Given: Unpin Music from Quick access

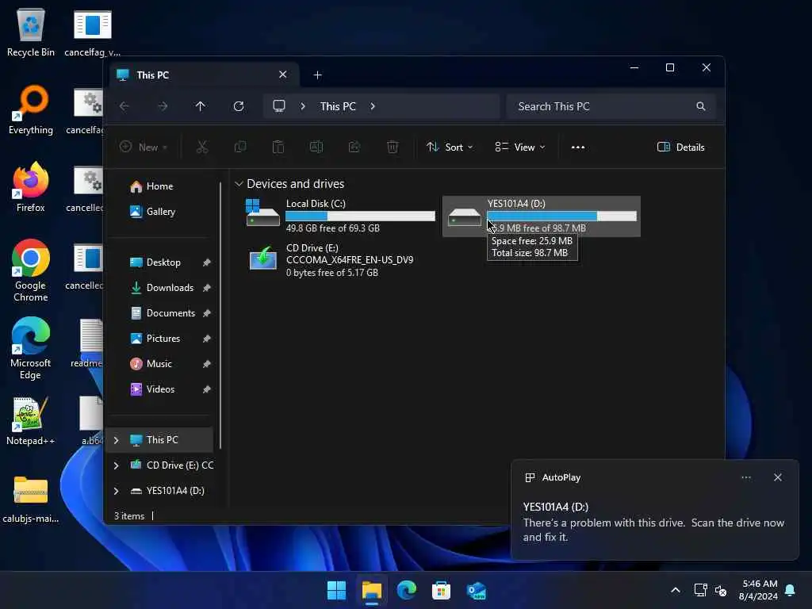Looking at the screenshot, I should pos(207,364).
